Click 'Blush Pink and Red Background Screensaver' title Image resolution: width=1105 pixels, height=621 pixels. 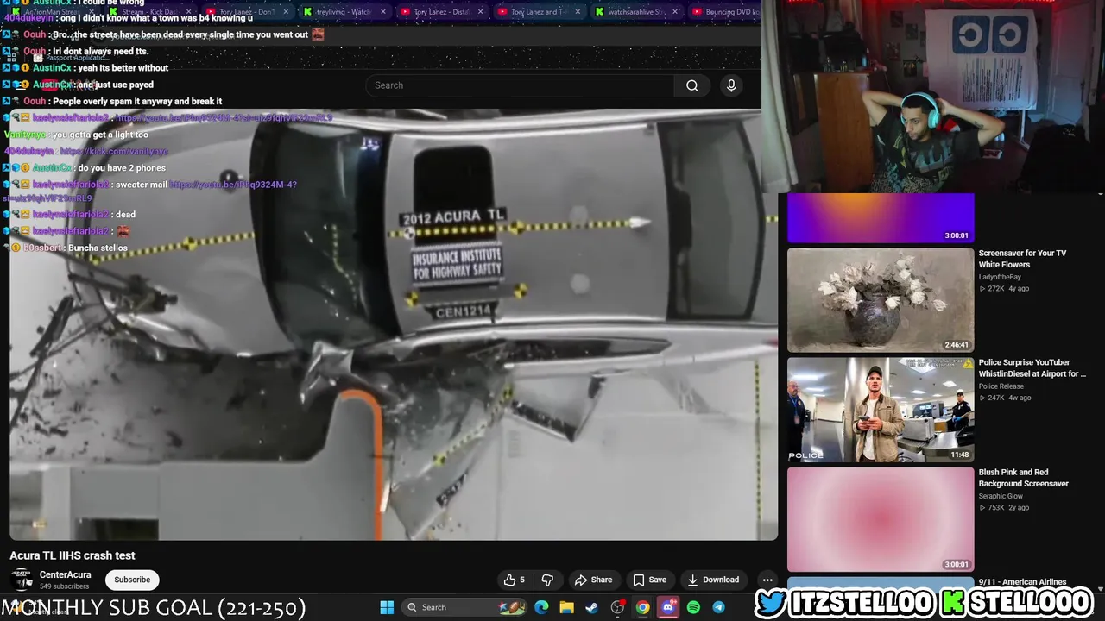tap(1024, 478)
